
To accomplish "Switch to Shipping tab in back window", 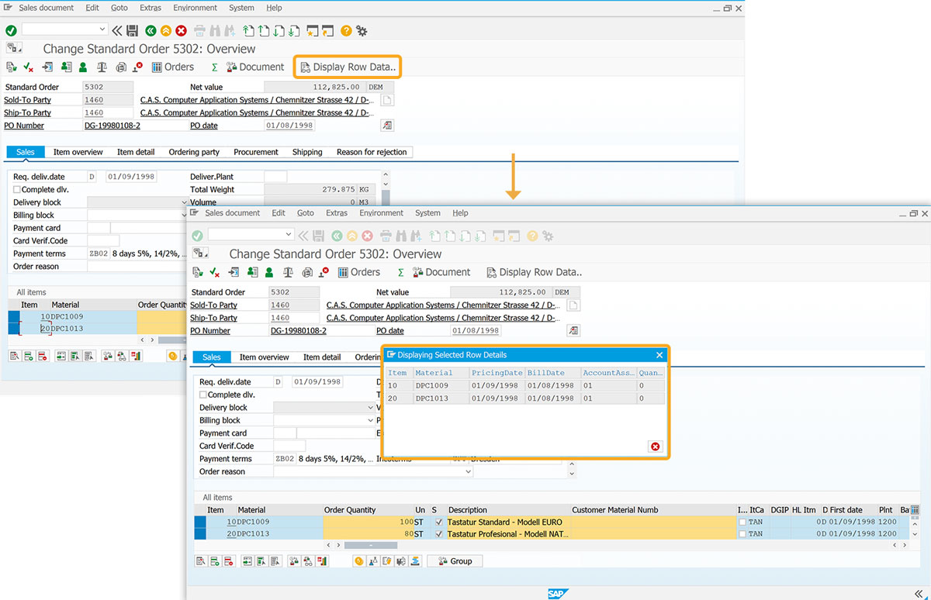I will click(307, 152).
